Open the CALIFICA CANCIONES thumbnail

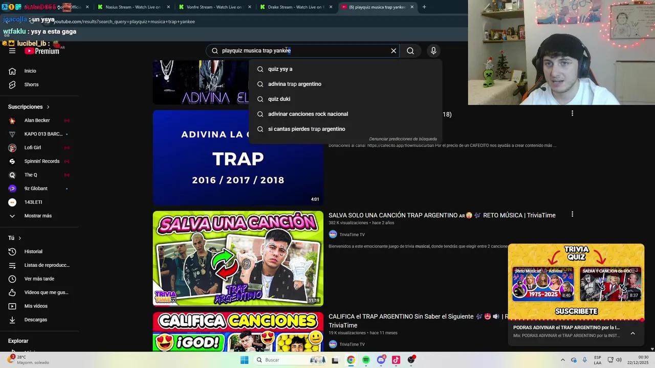pos(238,332)
